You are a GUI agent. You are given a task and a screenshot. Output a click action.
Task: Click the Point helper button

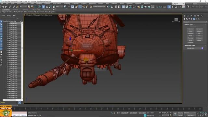[x=190, y=36]
